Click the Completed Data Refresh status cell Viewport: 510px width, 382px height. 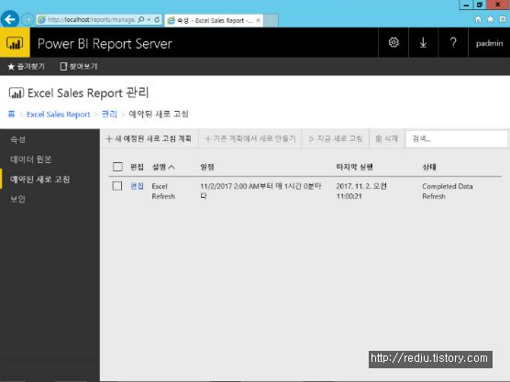(448, 191)
